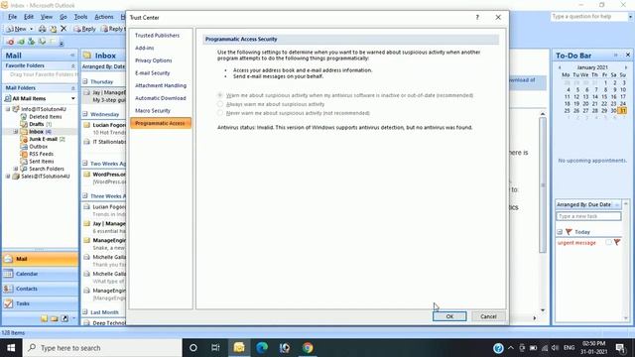Collapse the Info@ITSolution4U mailbox tree
Image resolution: width=635 pixels, height=357 pixels.
[8, 109]
